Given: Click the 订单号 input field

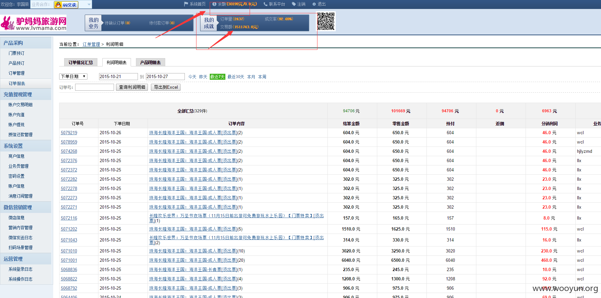Looking at the screenshot, I should pyautogui.click(x=94, y=87).
